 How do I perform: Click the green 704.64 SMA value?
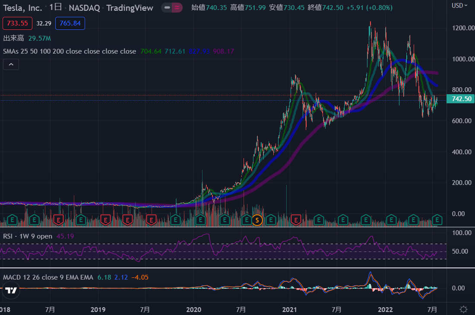tap(151, 51)
